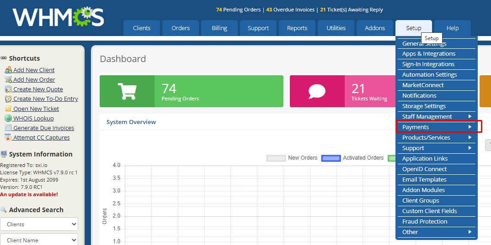The width and height of the screenshot is (491, 245).
Task: Toggle the Activated Orders legend swatch
Action: (331, 158)
